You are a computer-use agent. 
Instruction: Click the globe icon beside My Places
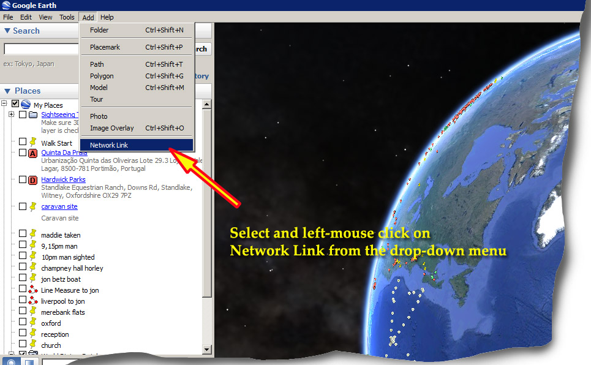pos(26,105)
